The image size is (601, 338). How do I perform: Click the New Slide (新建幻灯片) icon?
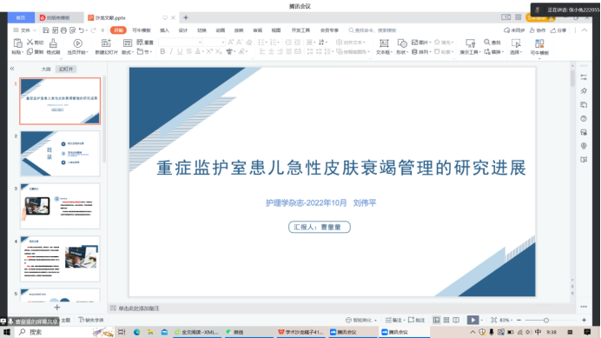[106, 43]
